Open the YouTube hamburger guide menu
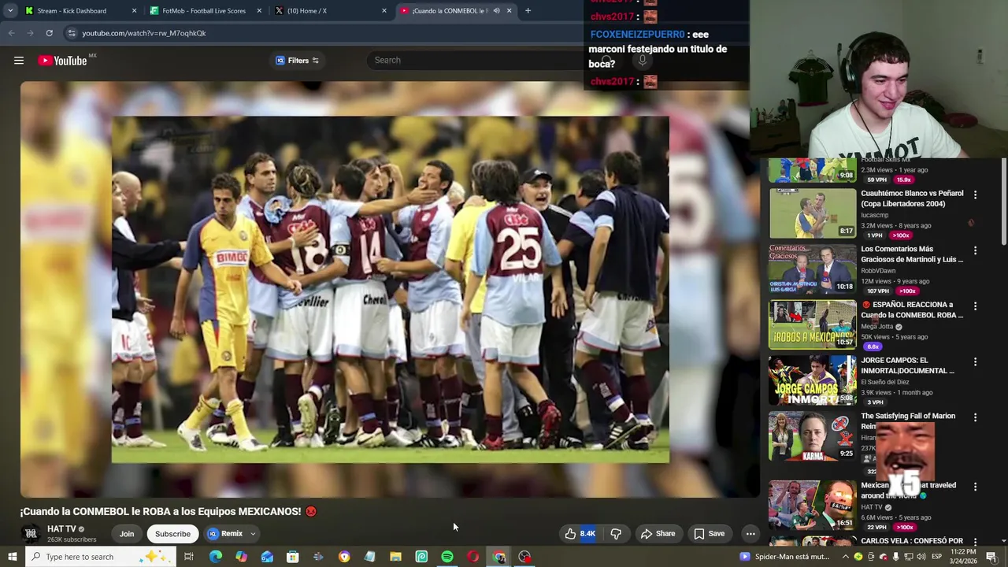This screenshot has height=567, width=1008. click(x=19, y=61)
